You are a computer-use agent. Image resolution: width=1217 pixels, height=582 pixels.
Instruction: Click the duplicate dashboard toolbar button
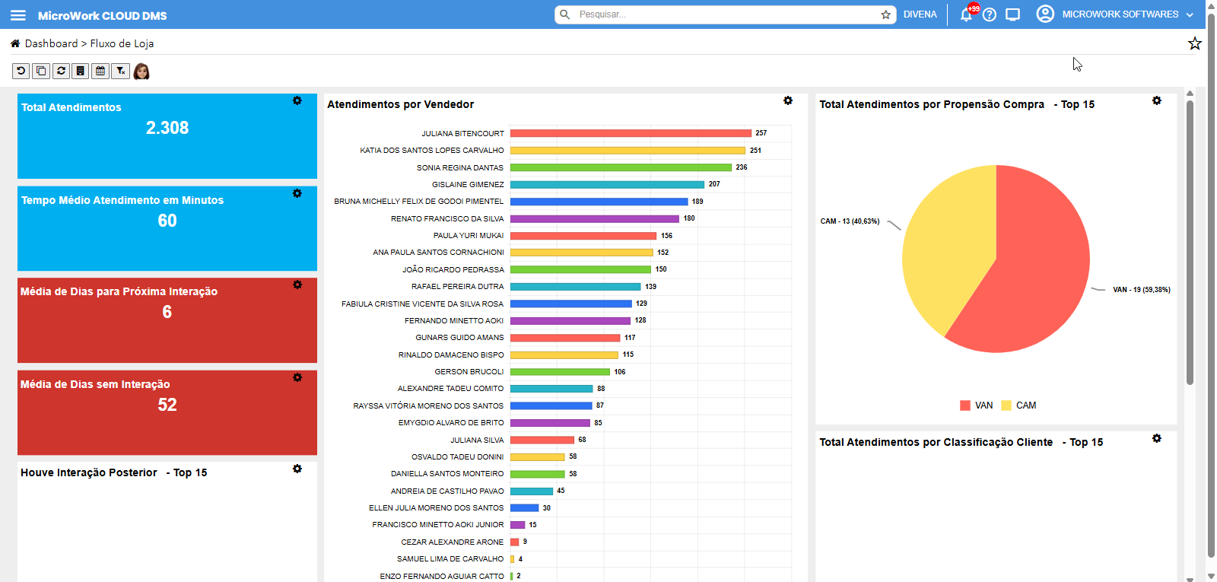click(41, 71)
